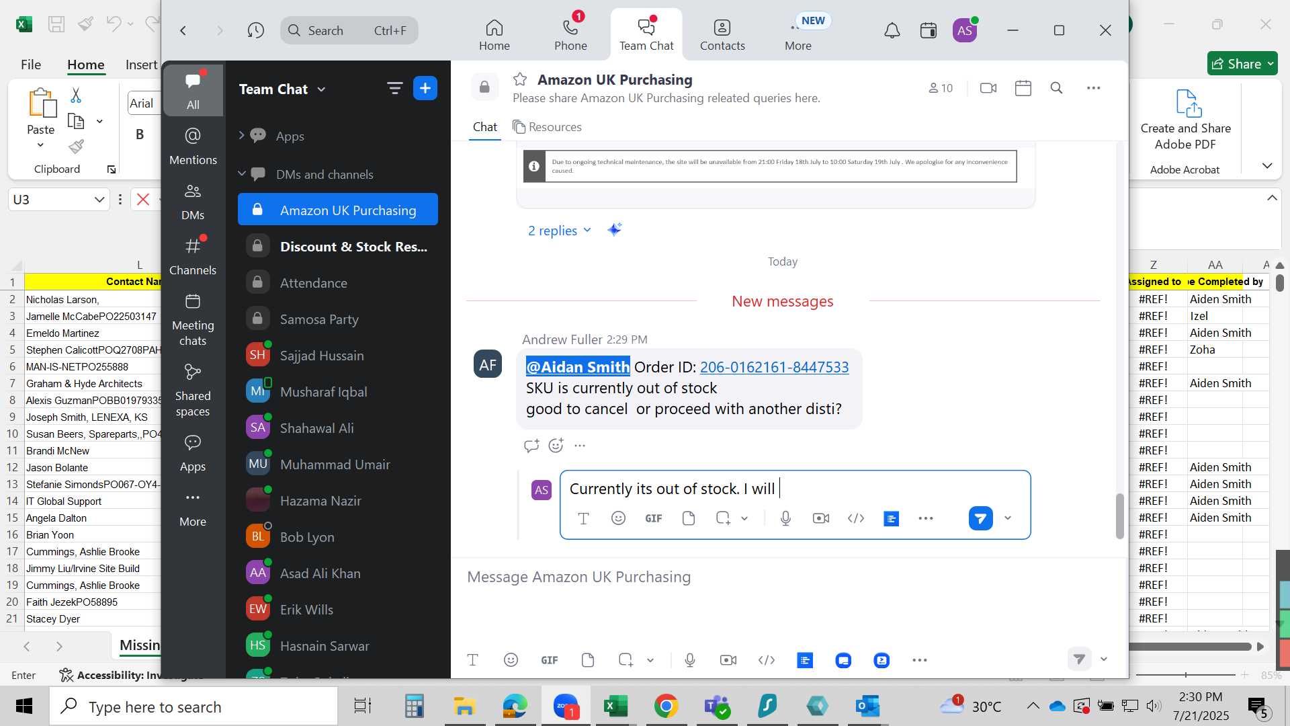Record audio message in reply box

785,518
